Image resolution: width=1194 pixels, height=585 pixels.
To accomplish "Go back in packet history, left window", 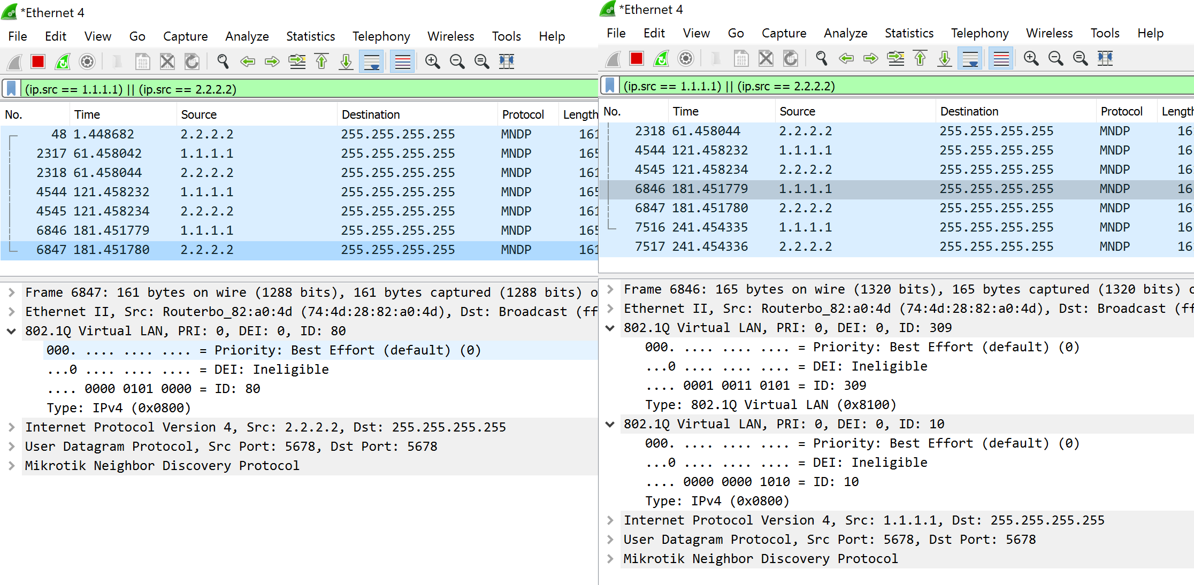I will (248, 61).
